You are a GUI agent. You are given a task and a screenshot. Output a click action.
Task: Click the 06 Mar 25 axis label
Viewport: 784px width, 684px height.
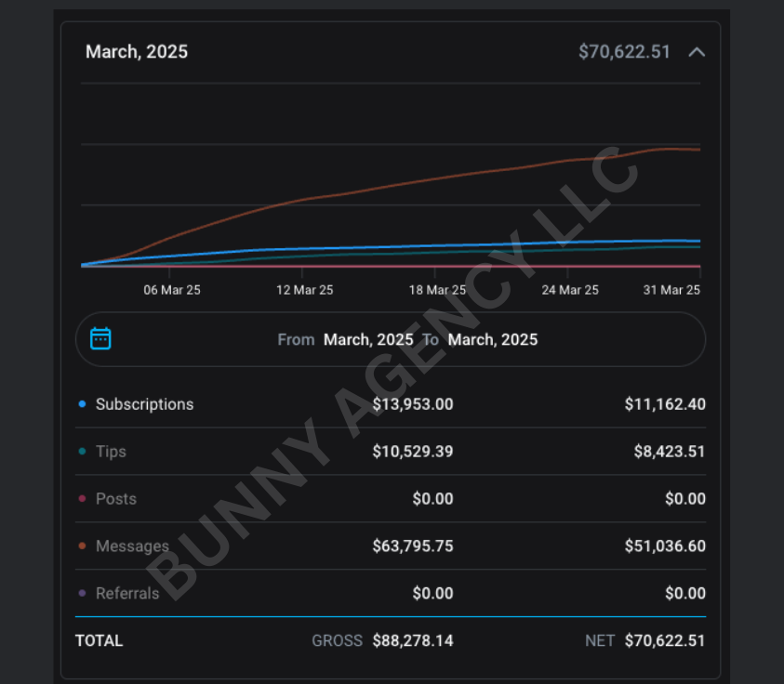[172, 290]
